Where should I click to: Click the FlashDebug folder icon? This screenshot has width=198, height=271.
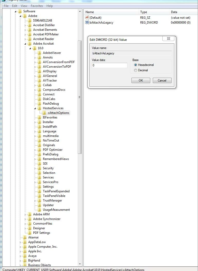pyautogui.click(x=40, y=104)
